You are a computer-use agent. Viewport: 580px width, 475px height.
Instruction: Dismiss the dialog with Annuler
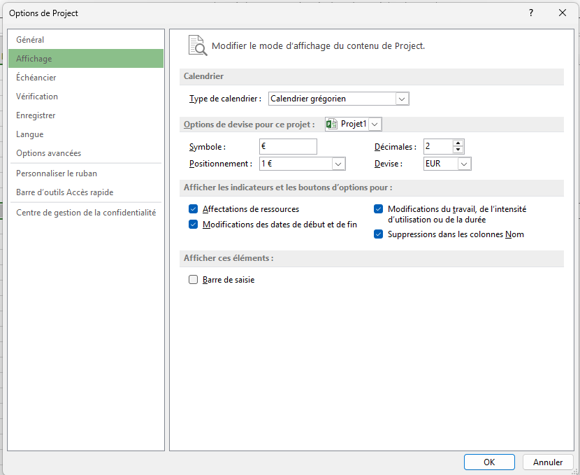(548, 462)
